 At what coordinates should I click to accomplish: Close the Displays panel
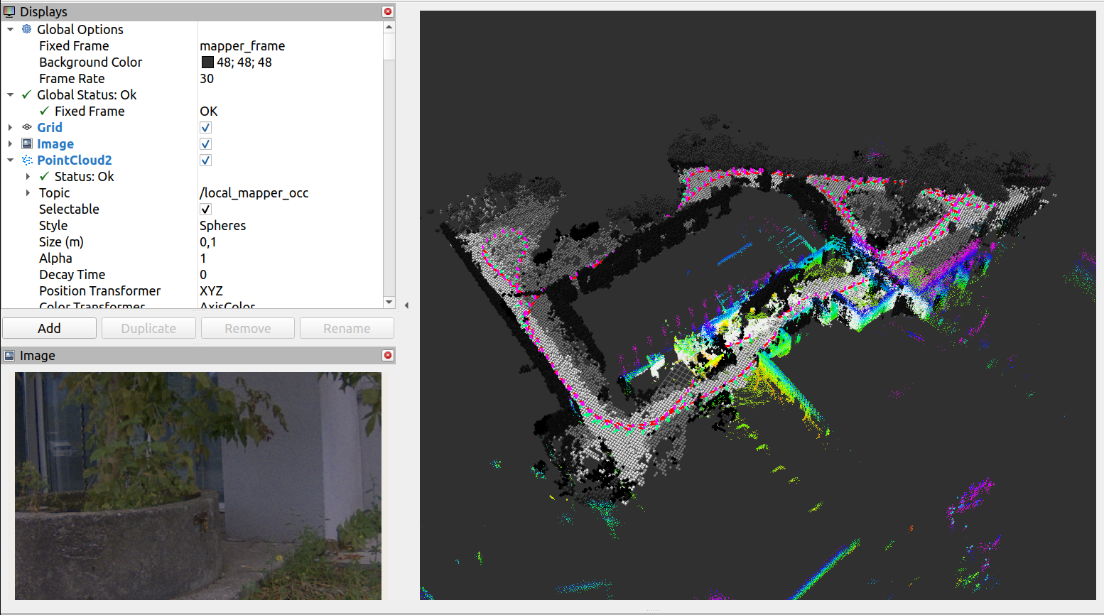coord(387,11)
